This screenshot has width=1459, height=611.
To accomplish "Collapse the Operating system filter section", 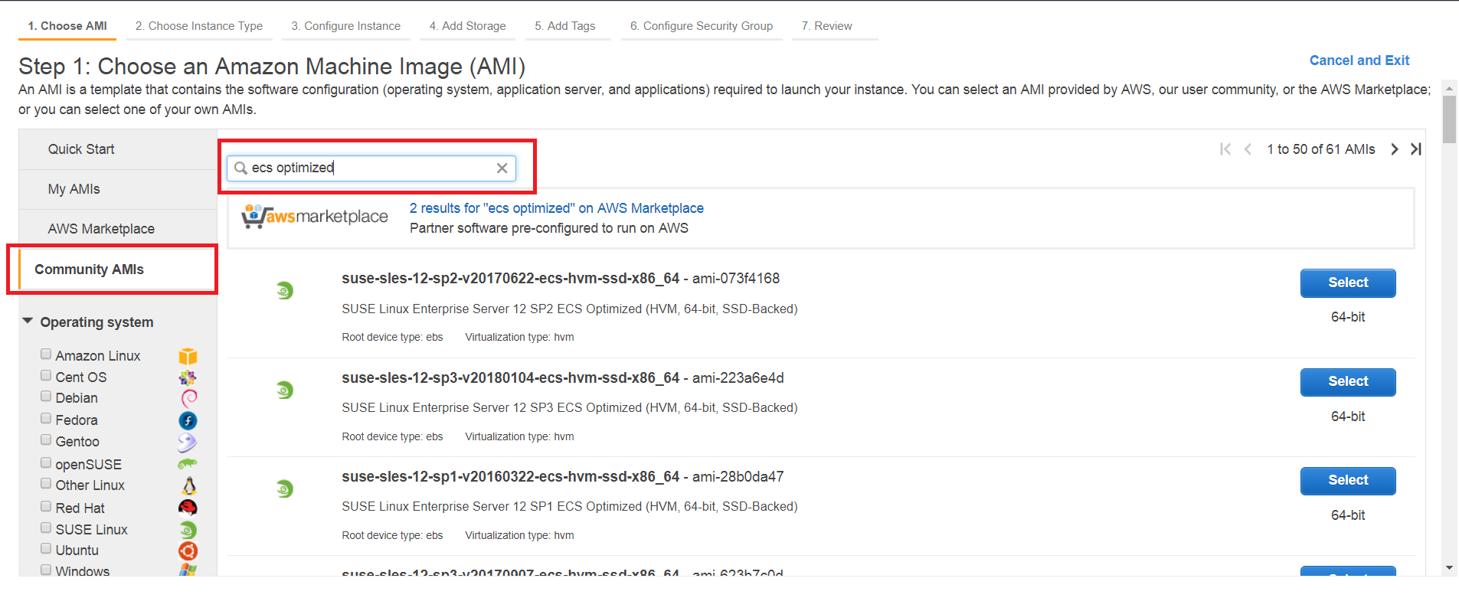I will pos(28,322).
